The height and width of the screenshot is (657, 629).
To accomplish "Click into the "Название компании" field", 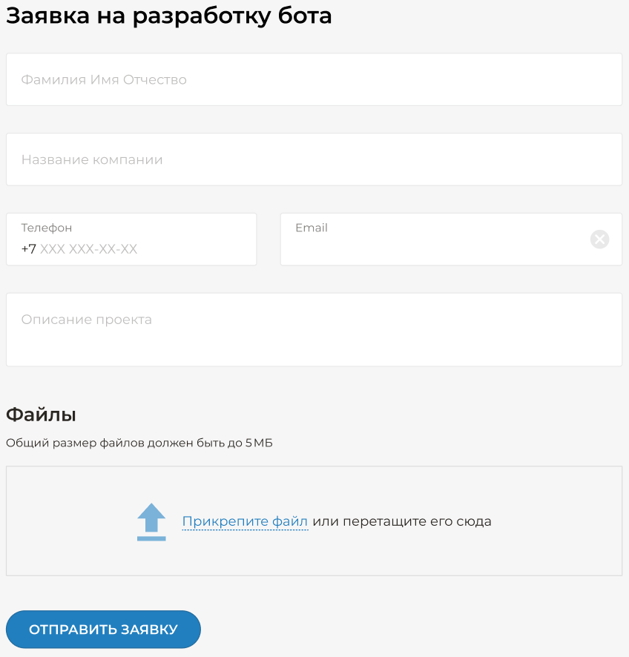I will point(314,159).
